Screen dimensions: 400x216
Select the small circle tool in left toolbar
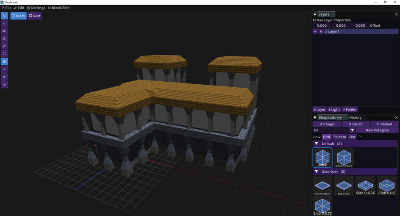coord(4,23)
